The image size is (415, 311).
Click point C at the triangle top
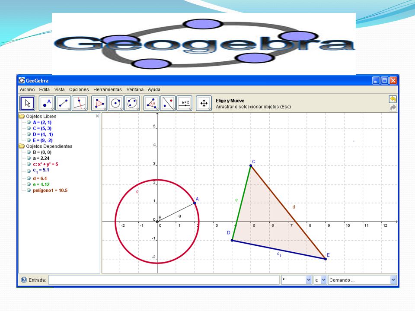(251, 165)
